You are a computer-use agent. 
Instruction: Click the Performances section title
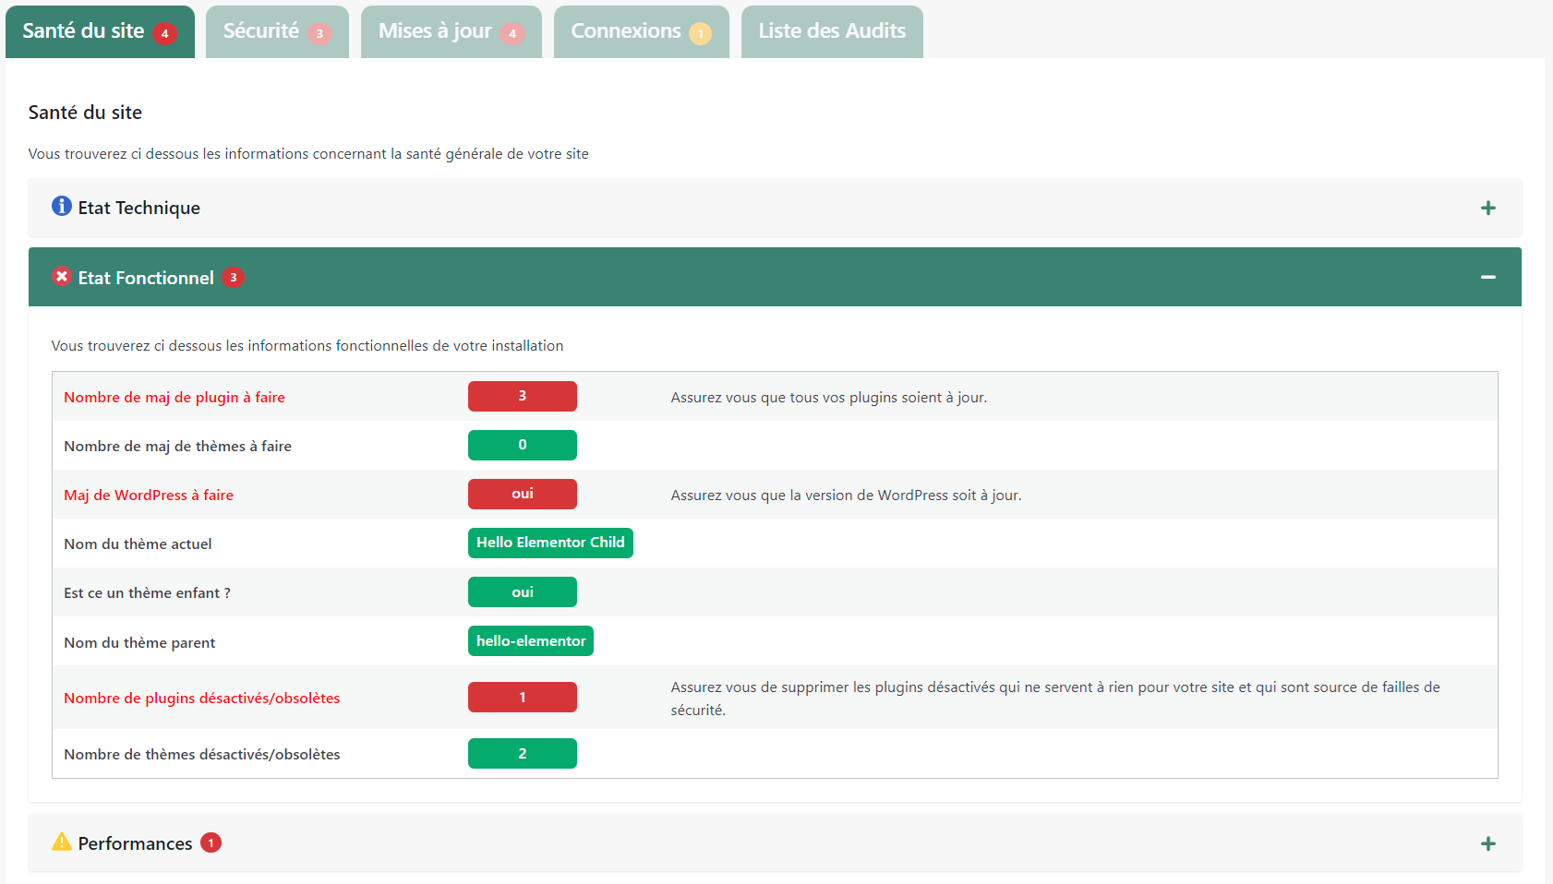135,843
